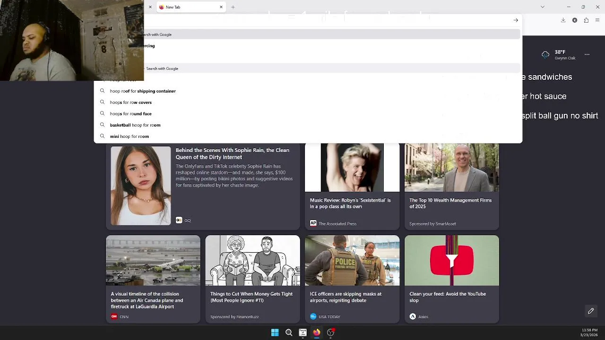The height and width of the screenshot is (340, 605).
Task: Click The Associated Press AP icon
Action: [x=313, y=223]
